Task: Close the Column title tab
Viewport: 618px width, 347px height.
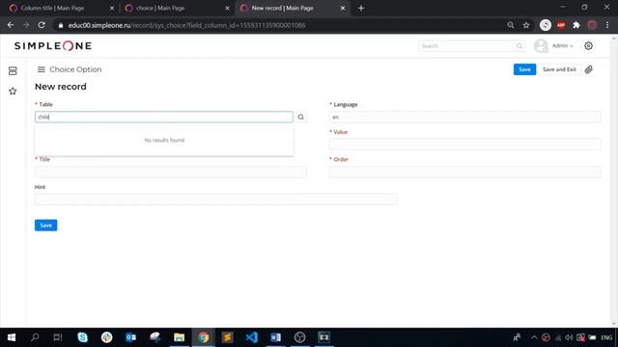Action: click(x=112, y=8)
